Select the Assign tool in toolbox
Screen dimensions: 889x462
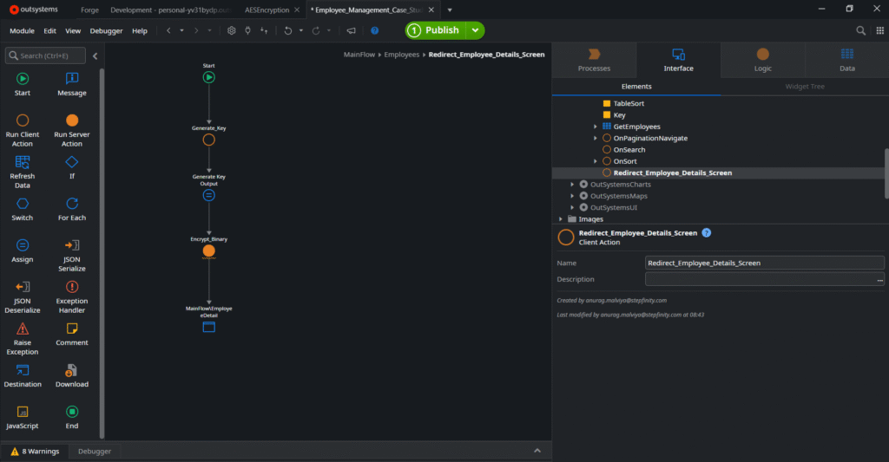[22, 251]
